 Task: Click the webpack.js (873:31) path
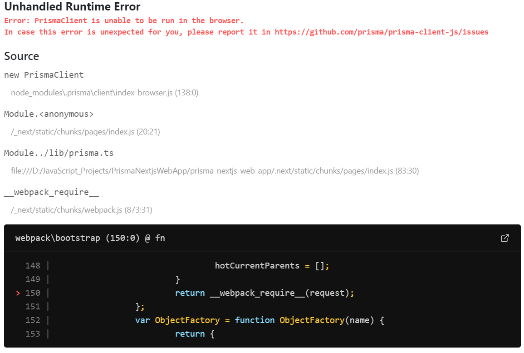[x=82, y=210]
